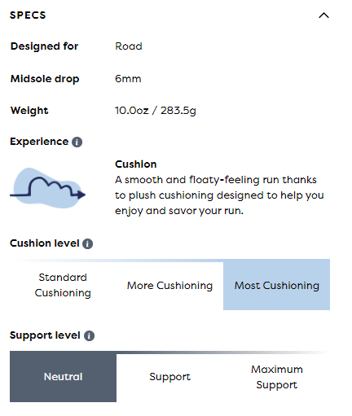Select the Maximum Support segment
The image size is (352, 416).
tap(276, 377)
